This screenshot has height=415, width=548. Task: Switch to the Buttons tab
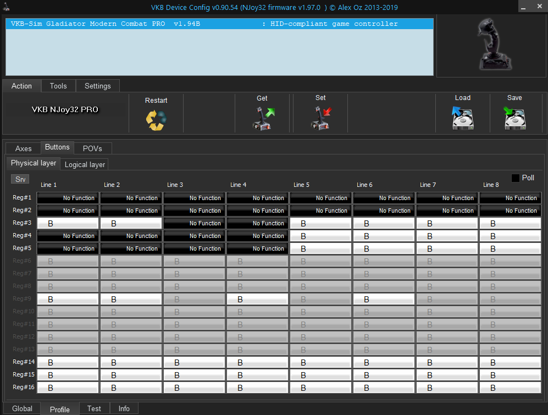(57, 147)
